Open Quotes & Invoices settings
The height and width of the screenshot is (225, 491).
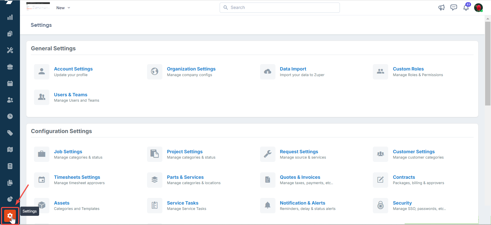coord(300,177)
